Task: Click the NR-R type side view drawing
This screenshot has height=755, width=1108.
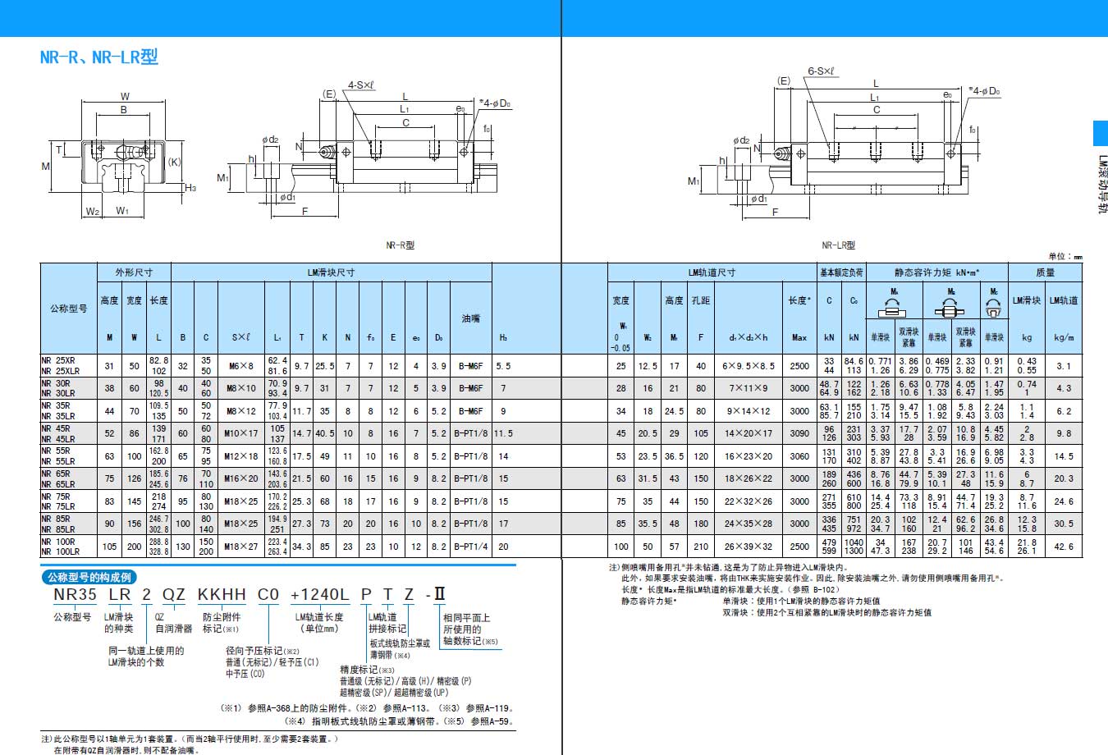Action: coord(368,150)
